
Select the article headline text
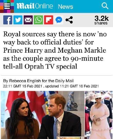[55, 50]
